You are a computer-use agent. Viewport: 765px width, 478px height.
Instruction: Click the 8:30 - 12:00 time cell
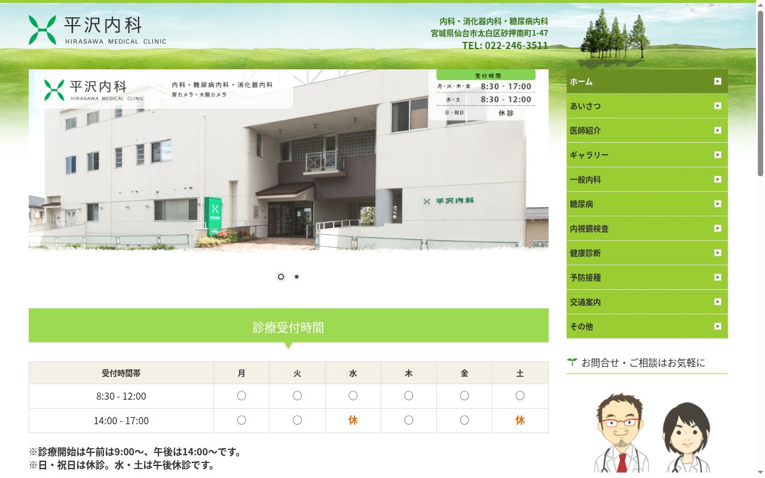pyautogui.click(x=121, y=396)
